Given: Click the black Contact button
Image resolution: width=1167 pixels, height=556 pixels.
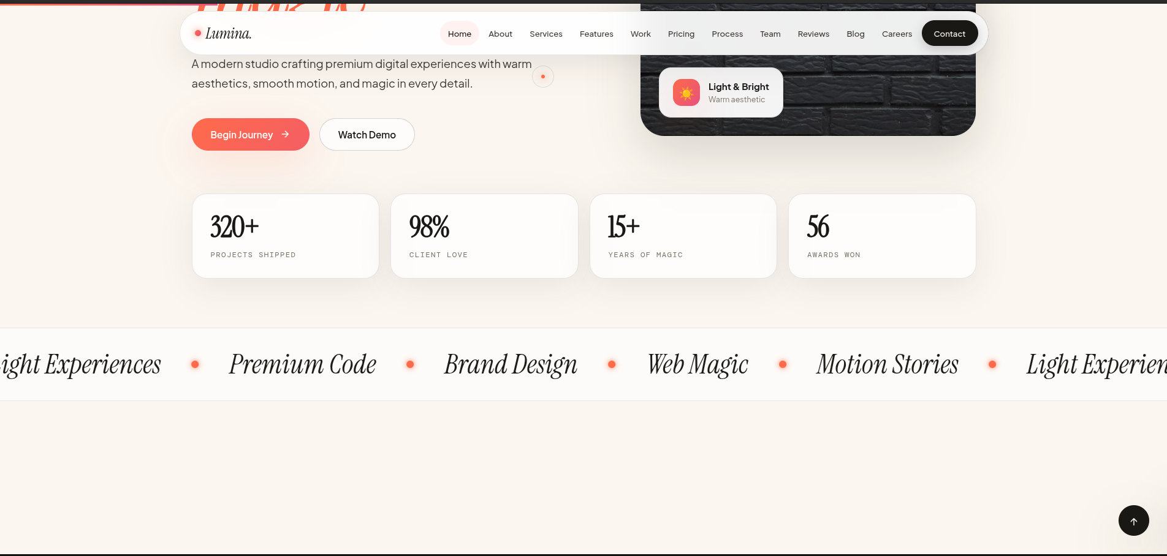Looking at the screenshot, I should click(x=949, y=34).
